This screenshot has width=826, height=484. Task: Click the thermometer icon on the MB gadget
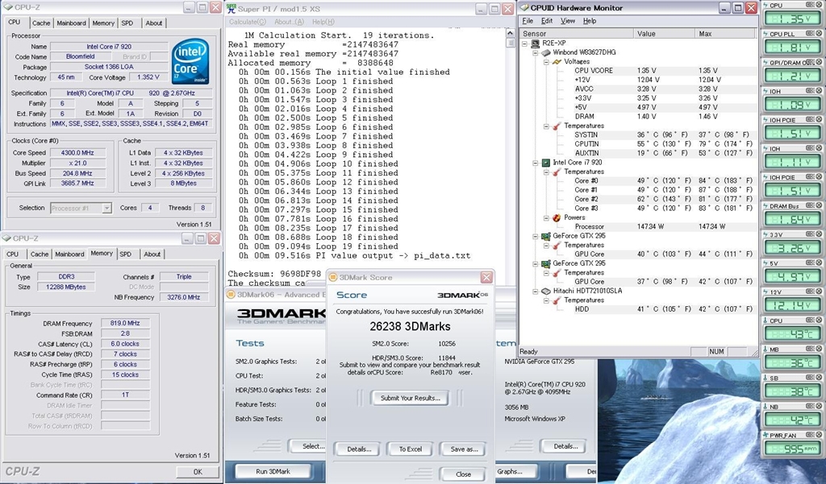click(766, 350)
